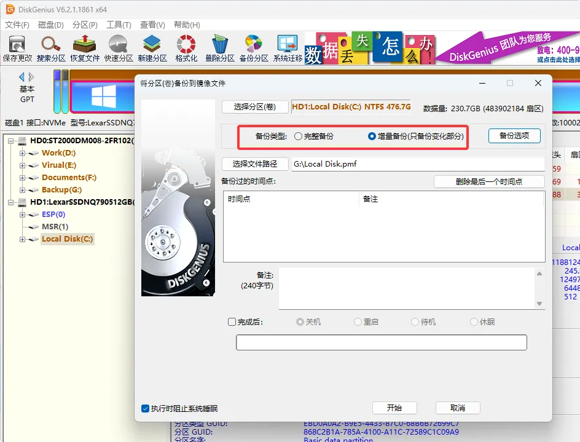Open the View (查看) menu
This screenshot has height=442, width=580.
click(152, 25)
